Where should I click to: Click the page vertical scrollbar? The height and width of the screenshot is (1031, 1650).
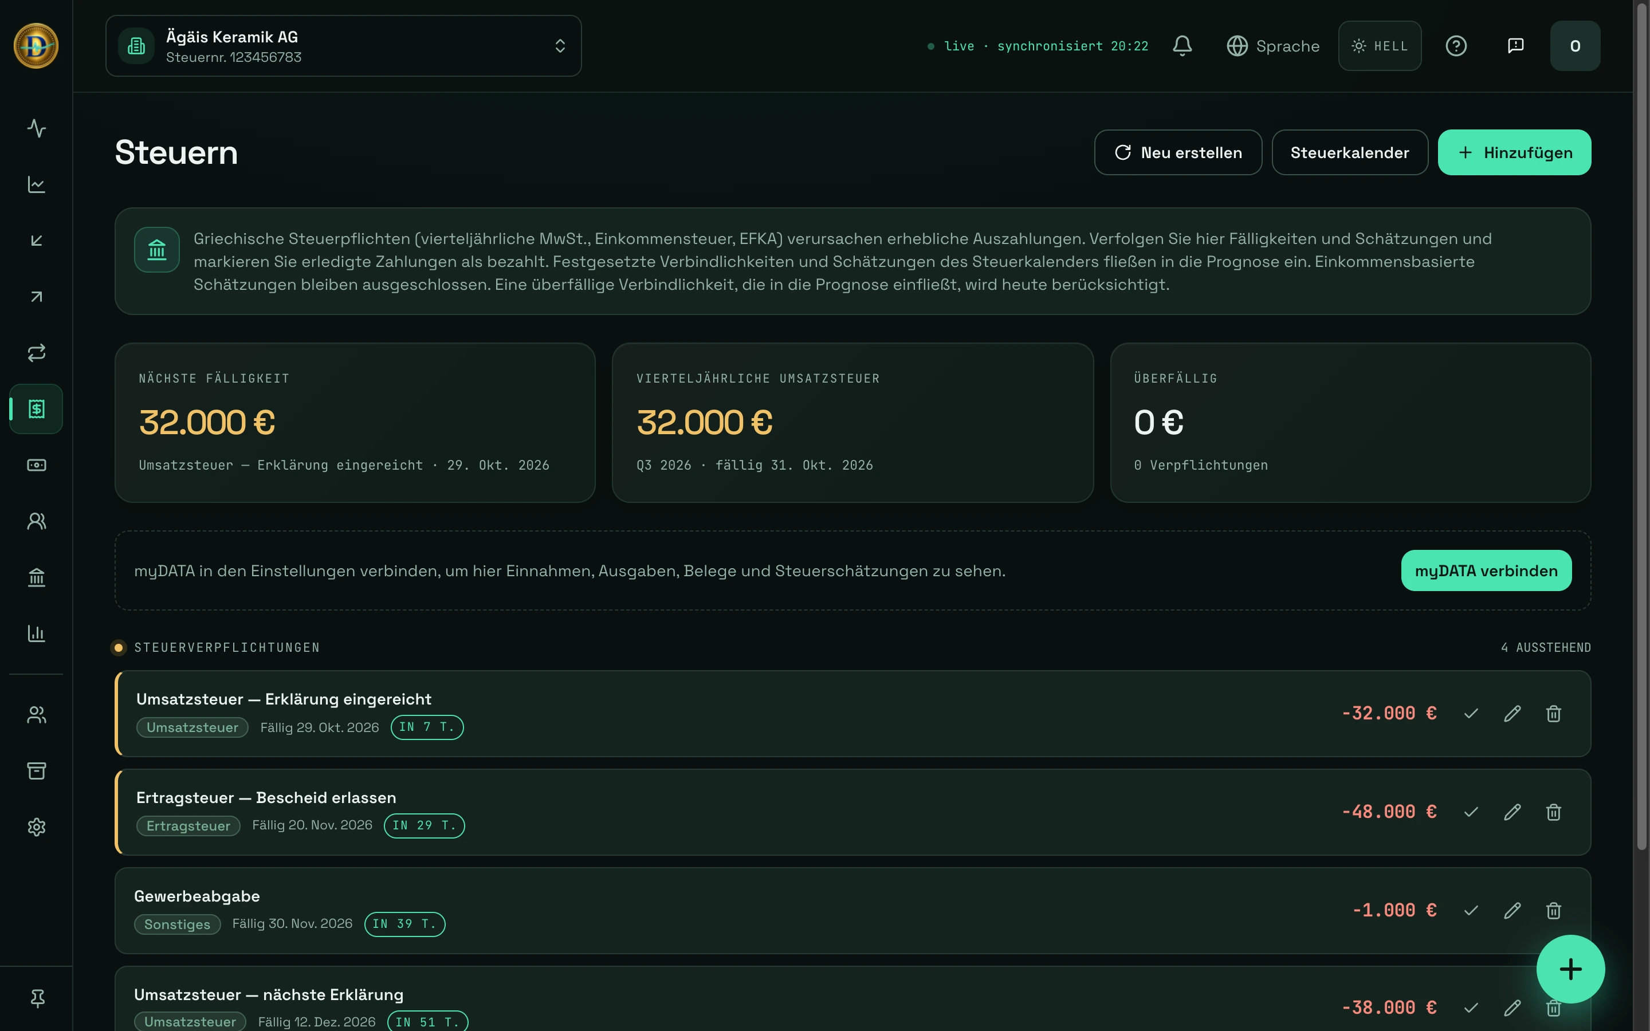click(x=1642, y=426)
